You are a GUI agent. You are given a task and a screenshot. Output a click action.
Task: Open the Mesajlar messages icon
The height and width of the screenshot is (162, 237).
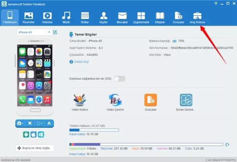[122, 18]
